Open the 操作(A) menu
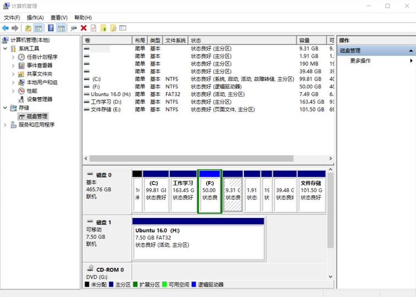The image size is (416, 297). pos(34,18)
